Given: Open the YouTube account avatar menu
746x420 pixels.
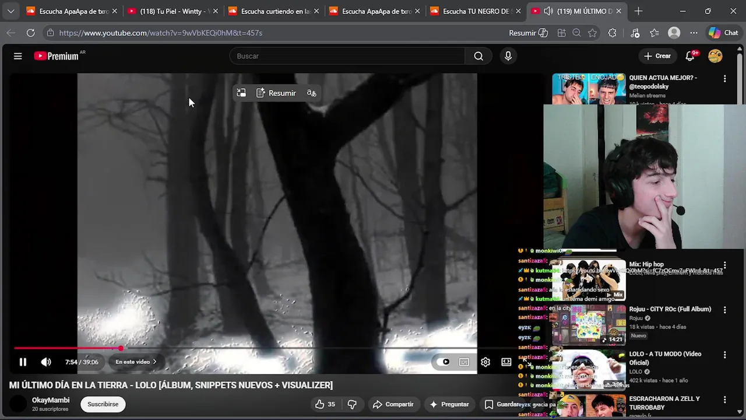Looking at the screenshot, I should coord(715,56).
